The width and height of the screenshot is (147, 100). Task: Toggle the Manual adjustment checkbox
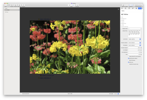click(x=22, y=94)
